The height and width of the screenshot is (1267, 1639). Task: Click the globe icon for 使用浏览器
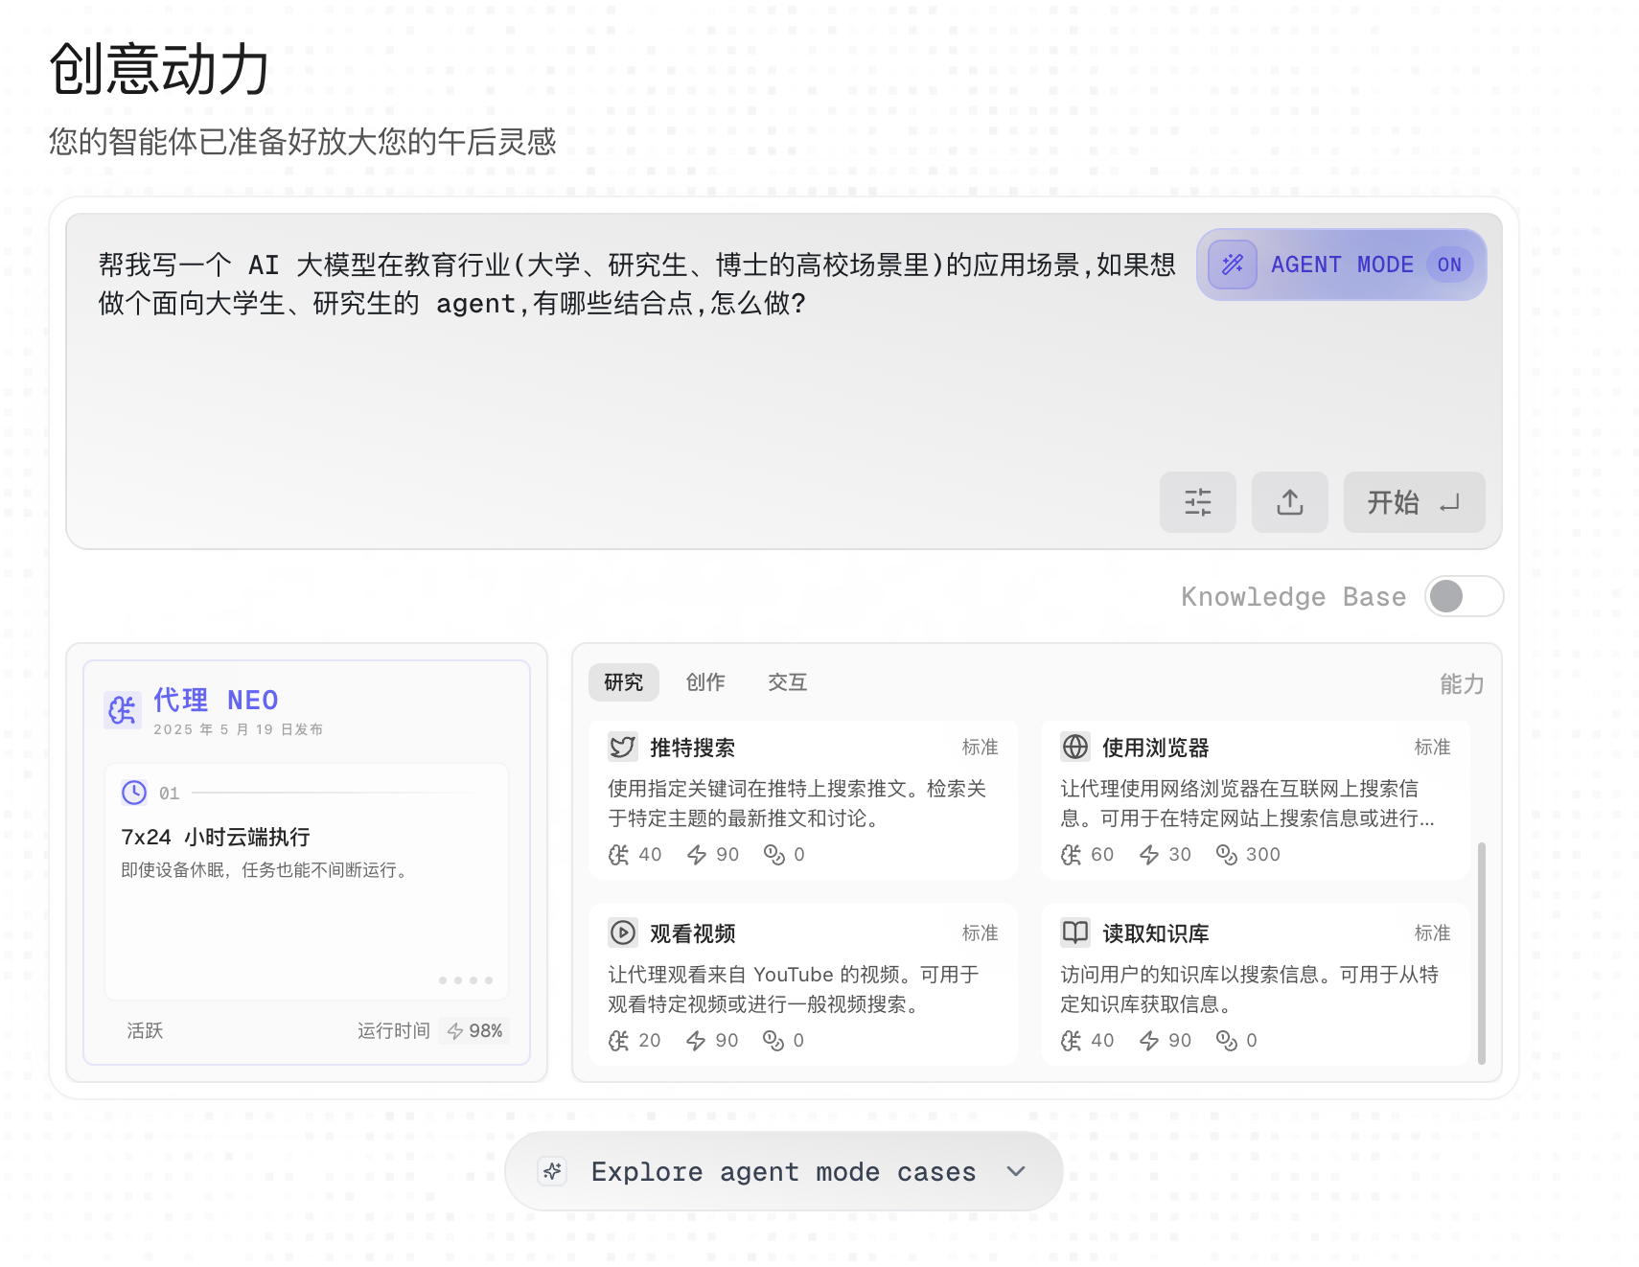click(x=1075, y=747)
